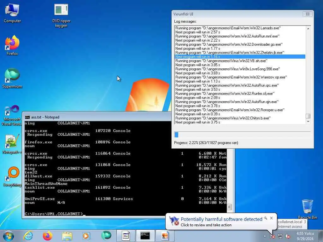This screenshot has width=323, height=242.
Task: Dismiss the harmful software notification balloon
Action: (271, 218)
